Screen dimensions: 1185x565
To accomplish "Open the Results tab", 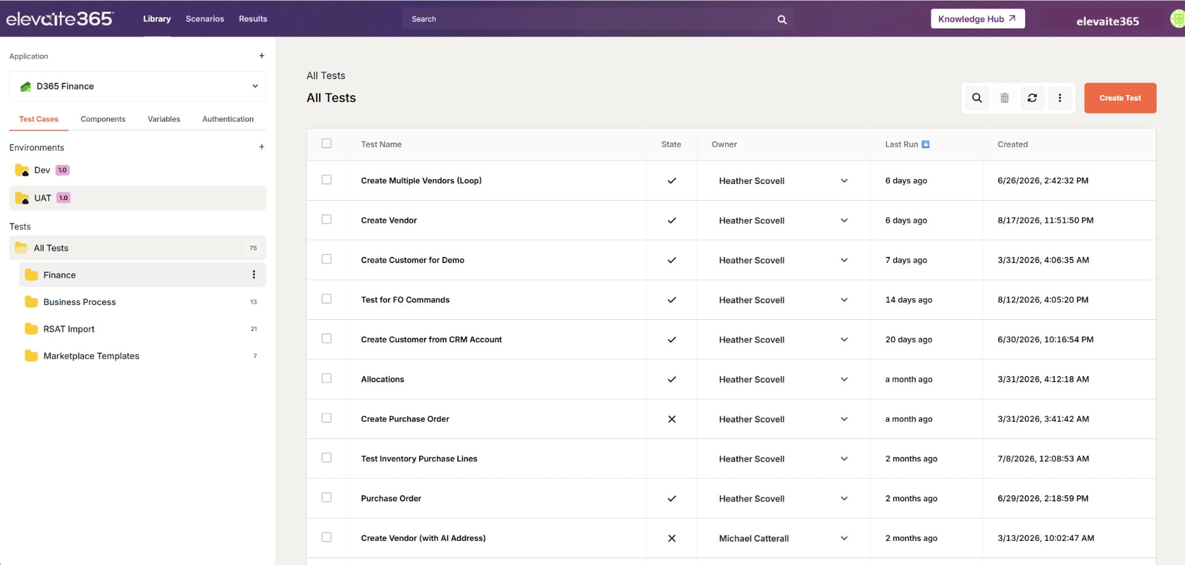I will (253, 19).
